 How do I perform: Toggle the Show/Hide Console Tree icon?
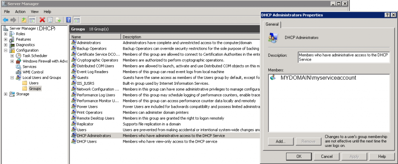click(x=32, y=20)
